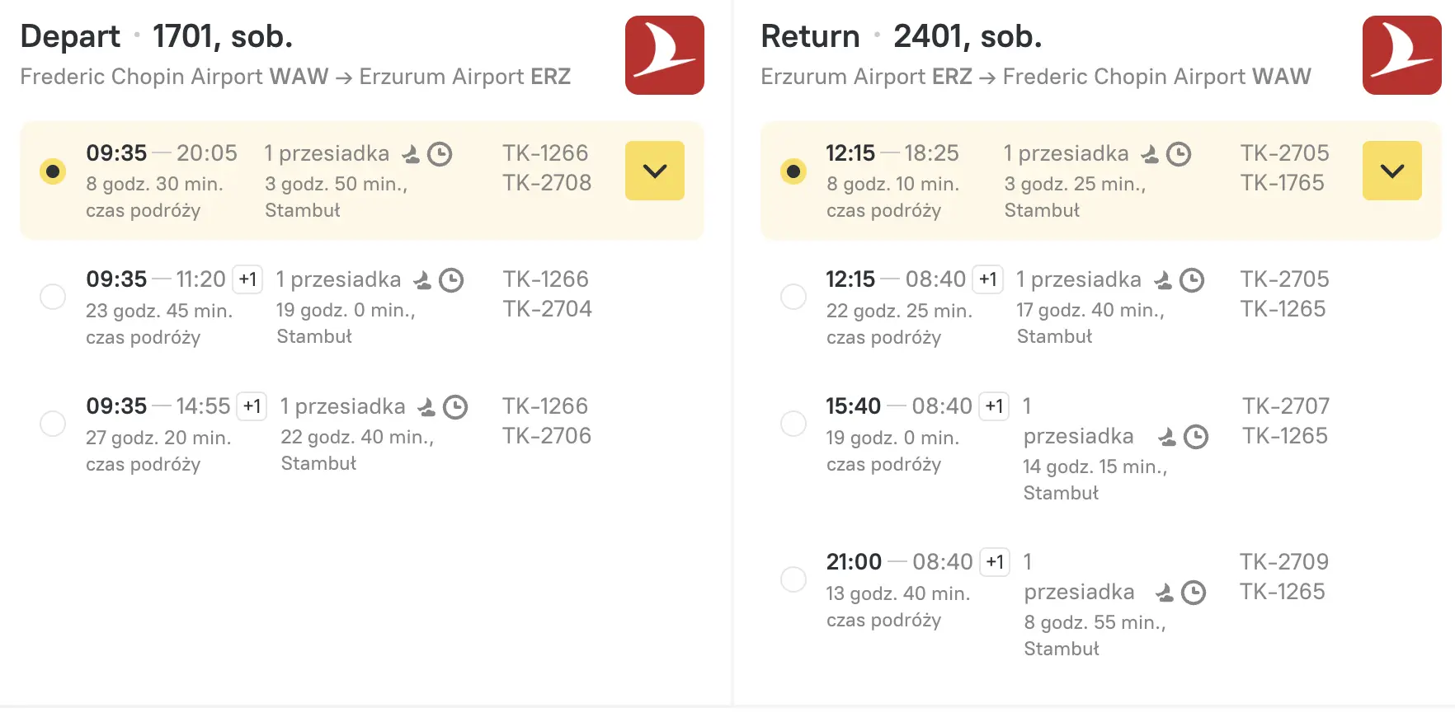Select the 09:35–11:20 departure flight radio

53,297
